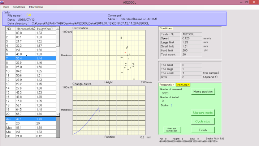Click the file name _S0 text
The width and height of the screenshot is (259, 146).
click(28, 15)
